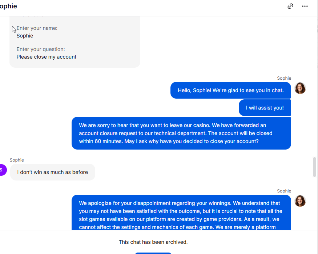Click "I don't win as much as before" message
The image size is (318, 254).
click(52, 172)
